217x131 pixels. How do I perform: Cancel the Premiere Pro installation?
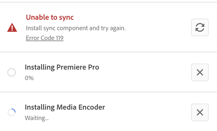point(200,72)
